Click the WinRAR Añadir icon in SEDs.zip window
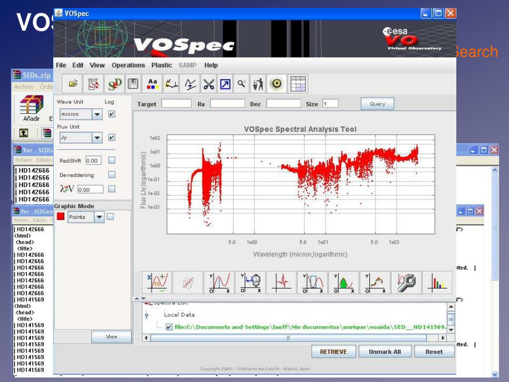 31,108
